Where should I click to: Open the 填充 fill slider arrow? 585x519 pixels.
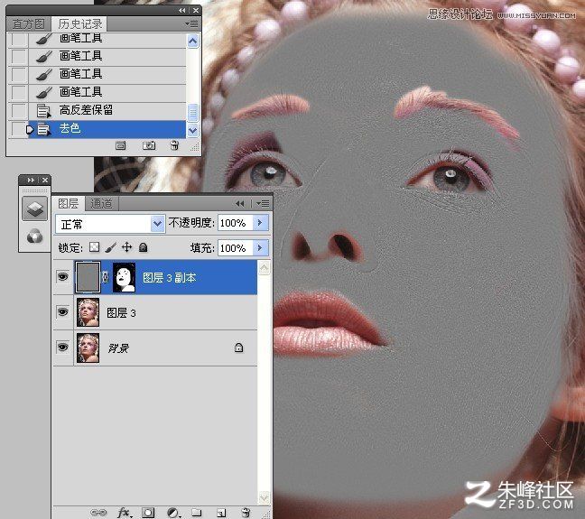point(260,247)
